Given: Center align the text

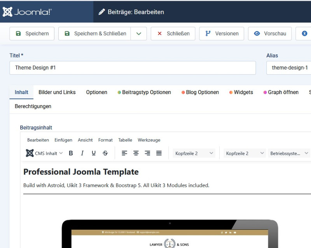Looking at the screenshot, I should 136,153.
